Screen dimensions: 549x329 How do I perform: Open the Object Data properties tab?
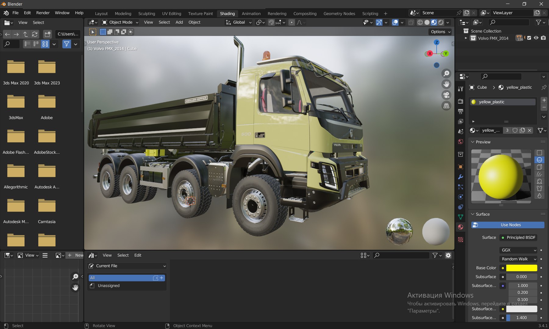click(x=461, y=217)
